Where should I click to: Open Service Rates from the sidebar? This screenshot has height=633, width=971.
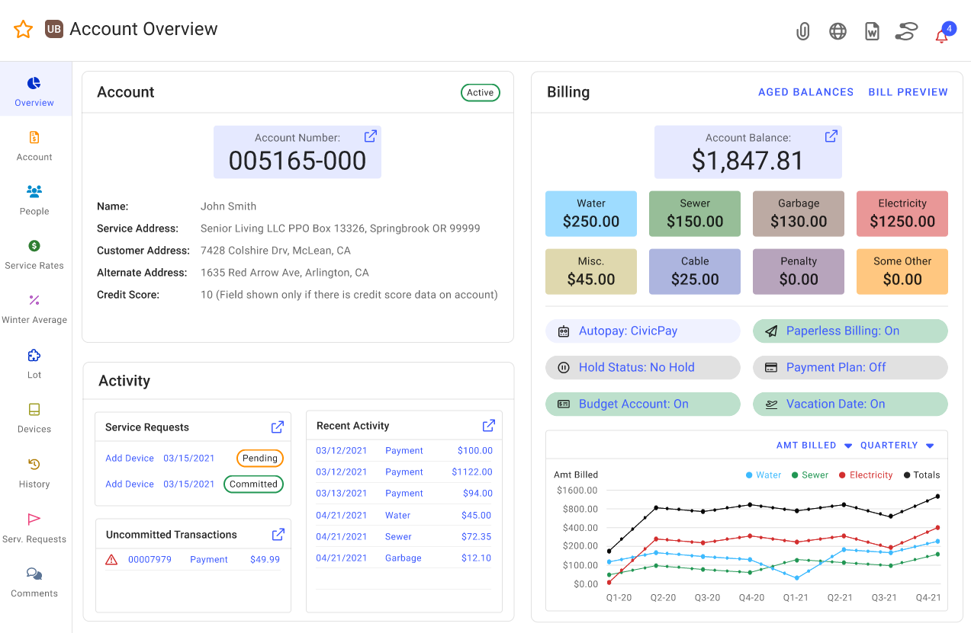pos(34,254)
